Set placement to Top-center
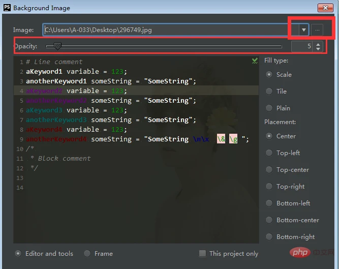Screen dimensions: 340x269 pos(269,169)
